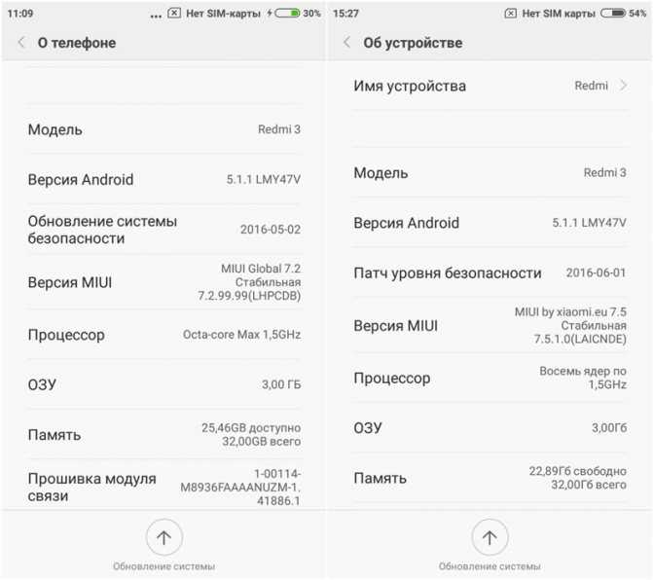Tap Память row showing 22,89Гб свободно
The width and height of the screenshot is (653, 580).
click(x=490, y=478)
